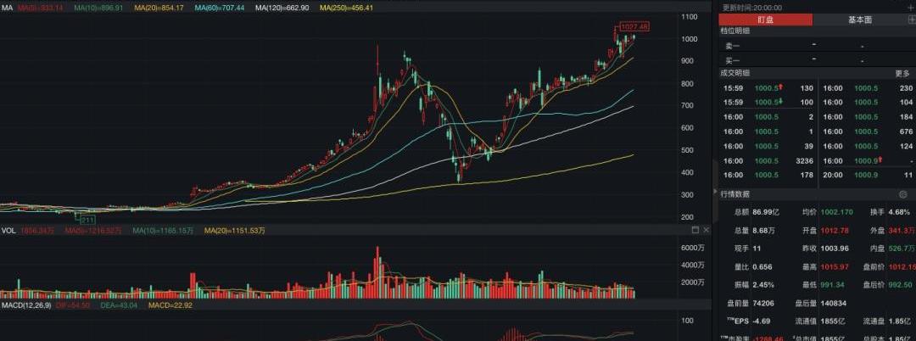This screenshot has width=916, height=341.
Task: Click the 开盘 value 1012.78
Action: 835,231
